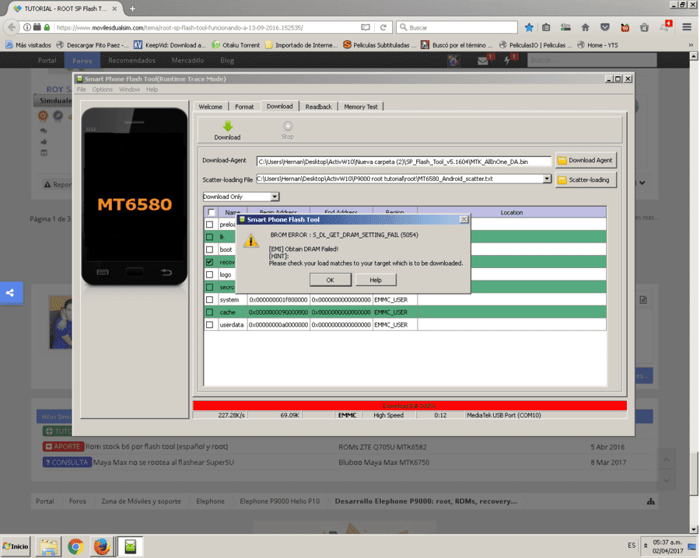700x558 pixels.
Task: Switch to the Welcome tab
Action: pos(210,107)
